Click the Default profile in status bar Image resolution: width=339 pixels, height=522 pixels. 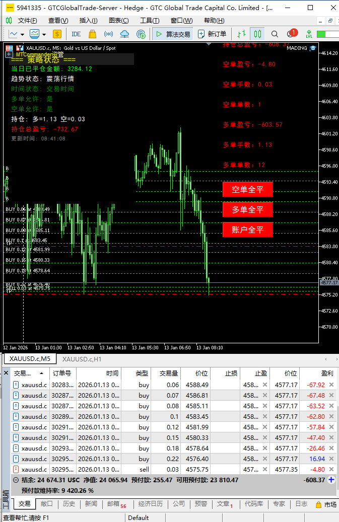pyautogui.click(x=138, y=517)
